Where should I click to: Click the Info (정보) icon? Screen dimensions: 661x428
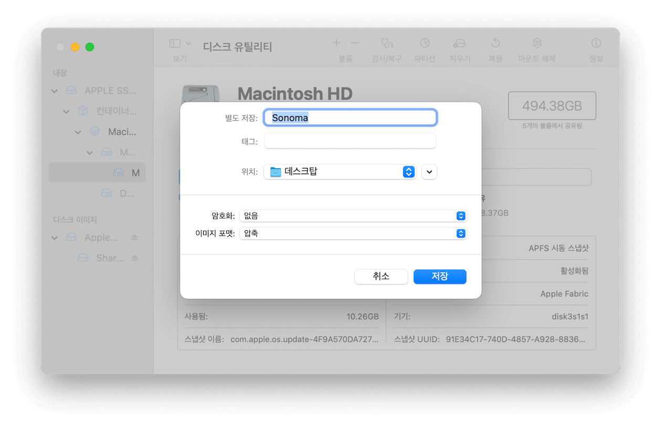[596, 43]
